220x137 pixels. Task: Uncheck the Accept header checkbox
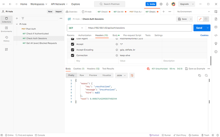[72, 44]
